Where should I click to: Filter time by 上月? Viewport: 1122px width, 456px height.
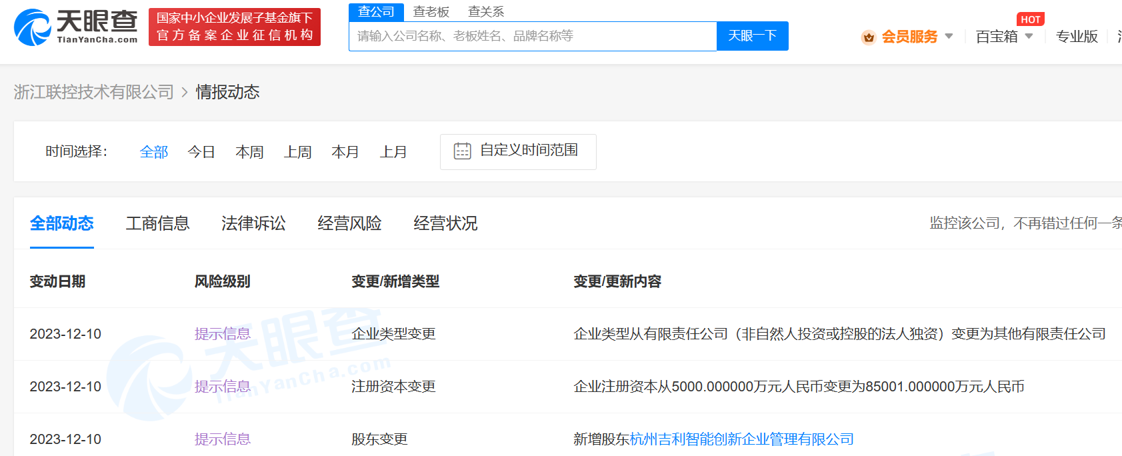coord(393,152)
